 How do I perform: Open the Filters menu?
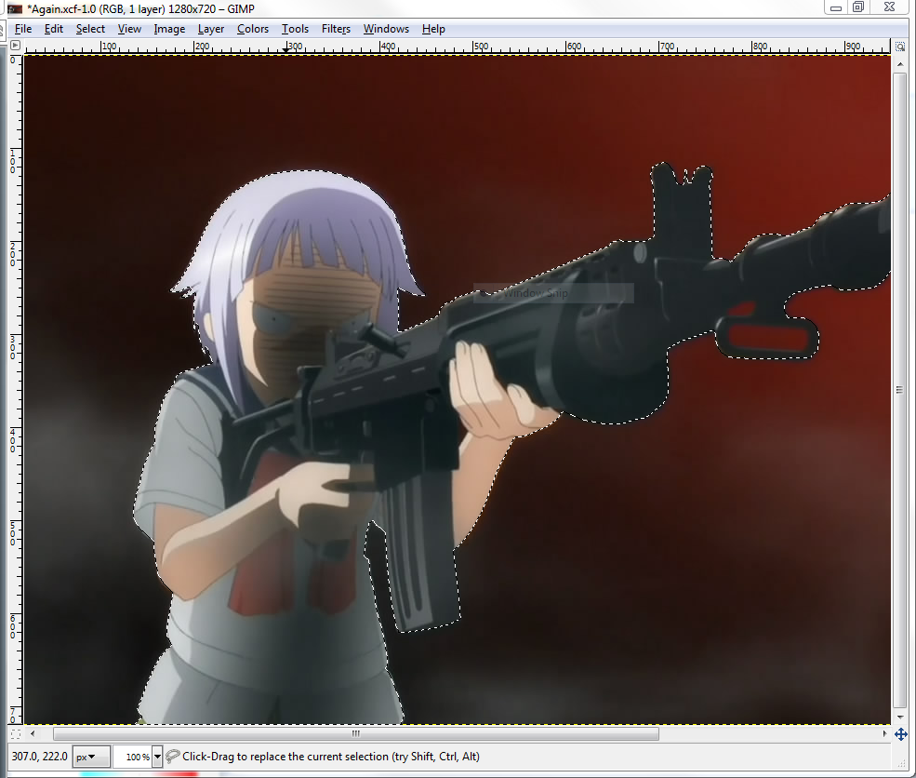tap(336, 29)
